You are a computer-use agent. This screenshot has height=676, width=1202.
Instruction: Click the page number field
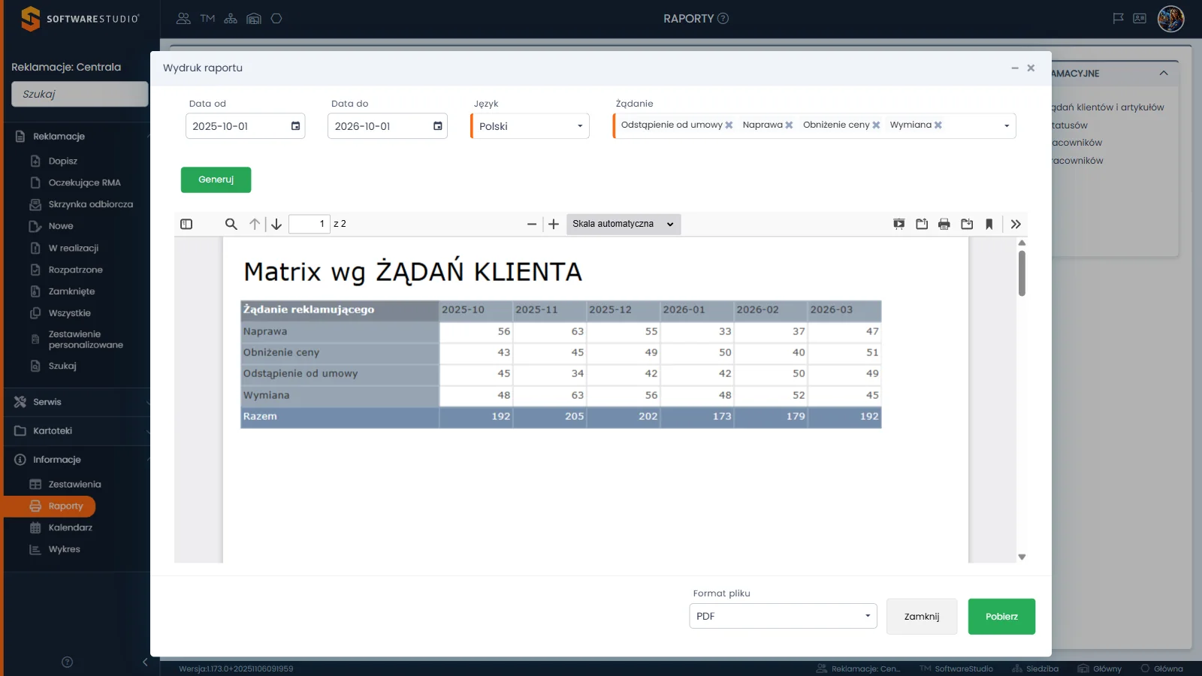pos(310,224)
